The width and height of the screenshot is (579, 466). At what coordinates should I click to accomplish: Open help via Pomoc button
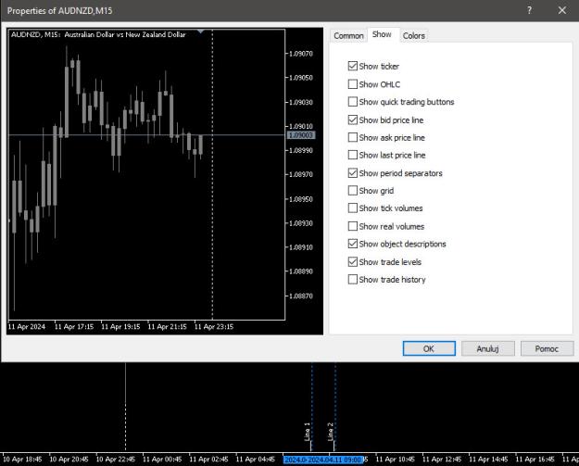pyautogui.click(x=547, y=348)
